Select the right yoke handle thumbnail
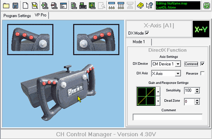Image resolution: width=212 pixels, height=139 pixels. pos(96,39)
